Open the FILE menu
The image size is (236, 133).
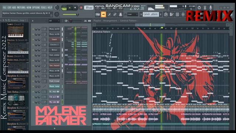coord(4,7)
